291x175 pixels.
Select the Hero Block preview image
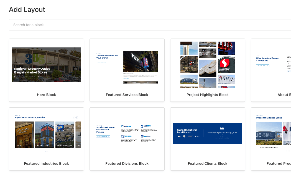coord(46,65)
